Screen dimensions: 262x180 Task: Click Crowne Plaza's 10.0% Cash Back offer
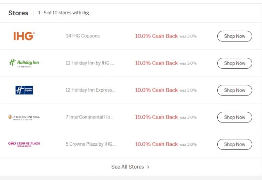point(156,144)
